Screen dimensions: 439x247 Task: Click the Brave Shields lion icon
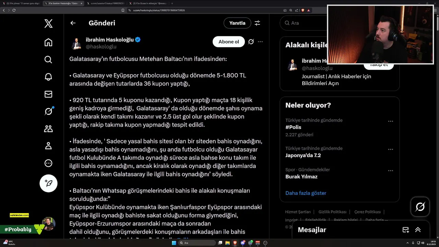(x=303, y=10)
